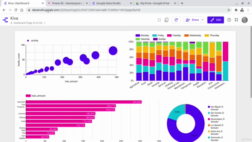Image resolution: width=252 pixels, height=142 pixels.
Task: Click the Agriculture stacked column
Action: tap(139, 61)
